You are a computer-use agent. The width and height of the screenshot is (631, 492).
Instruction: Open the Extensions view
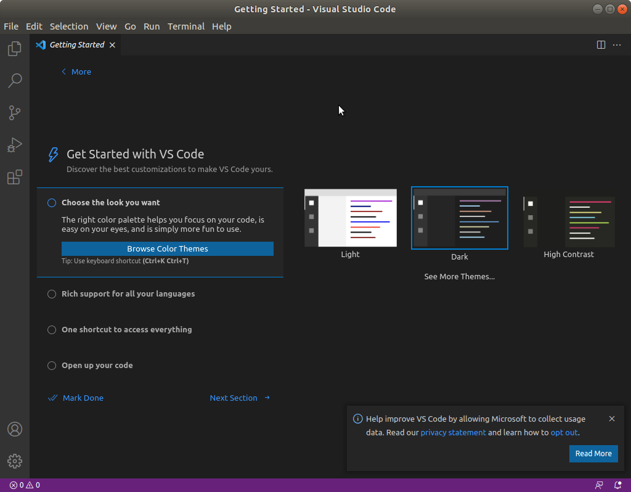click(x=15, y=177)
